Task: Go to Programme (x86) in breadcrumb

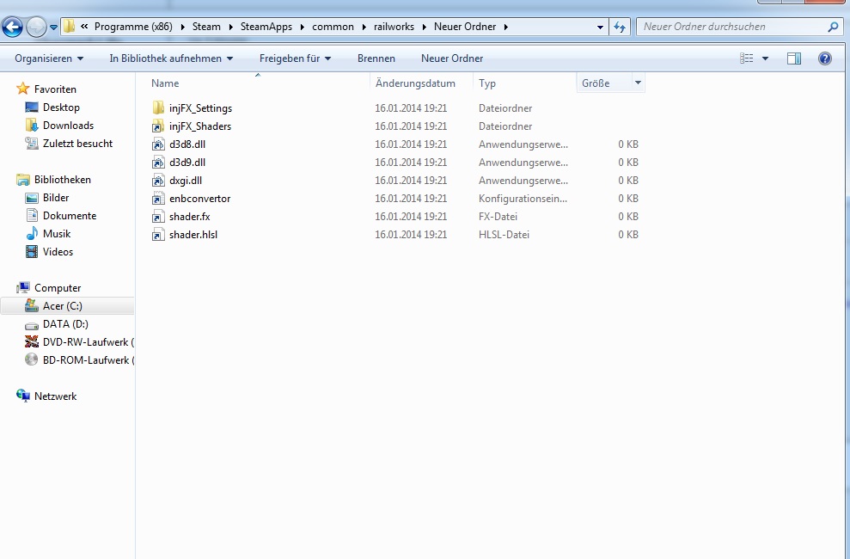Action: click(133, 27)
